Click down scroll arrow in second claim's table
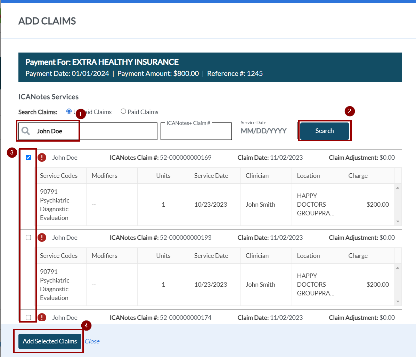The width and height of the screenshot is (416, 357). point(398,302)
